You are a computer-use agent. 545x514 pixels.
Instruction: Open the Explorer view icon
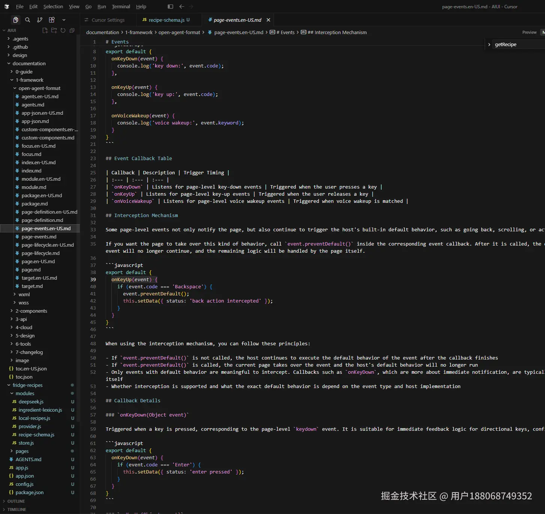[x=15, y=20]
